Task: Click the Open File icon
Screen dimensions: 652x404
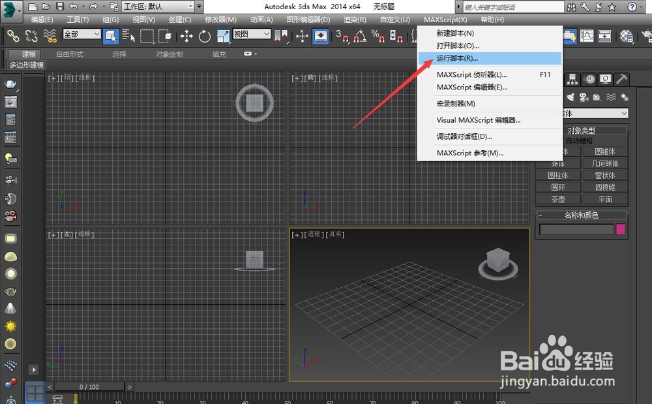Action: (46, 7)
